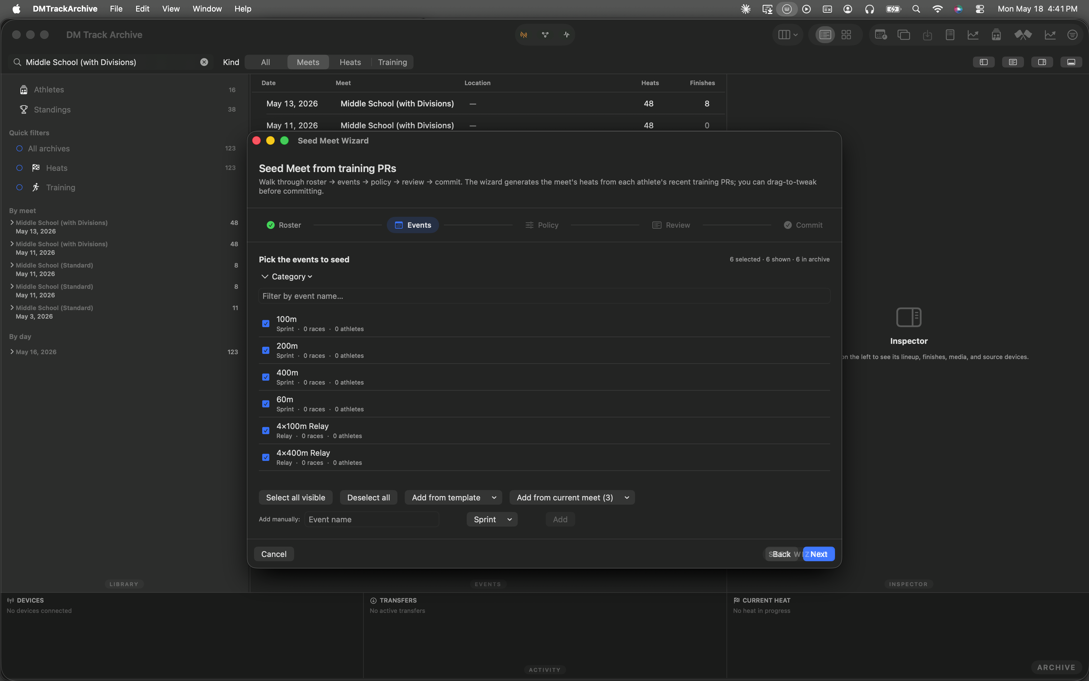Screen dimensions: 1089x681
Task: Uncheck the 4×100m Relay checkbox
Action: 266,430
